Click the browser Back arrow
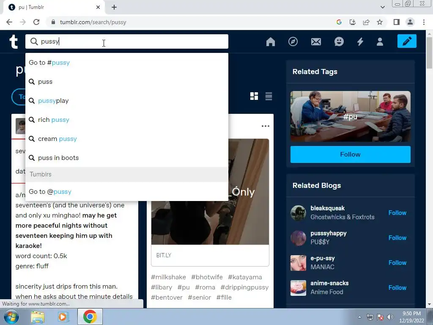The height and width of the screenshot is (325, 433). coord(9,22)
